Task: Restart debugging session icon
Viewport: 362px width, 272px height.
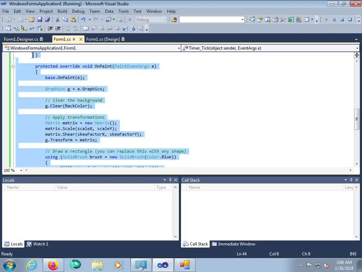Action: tap(350, 20)
